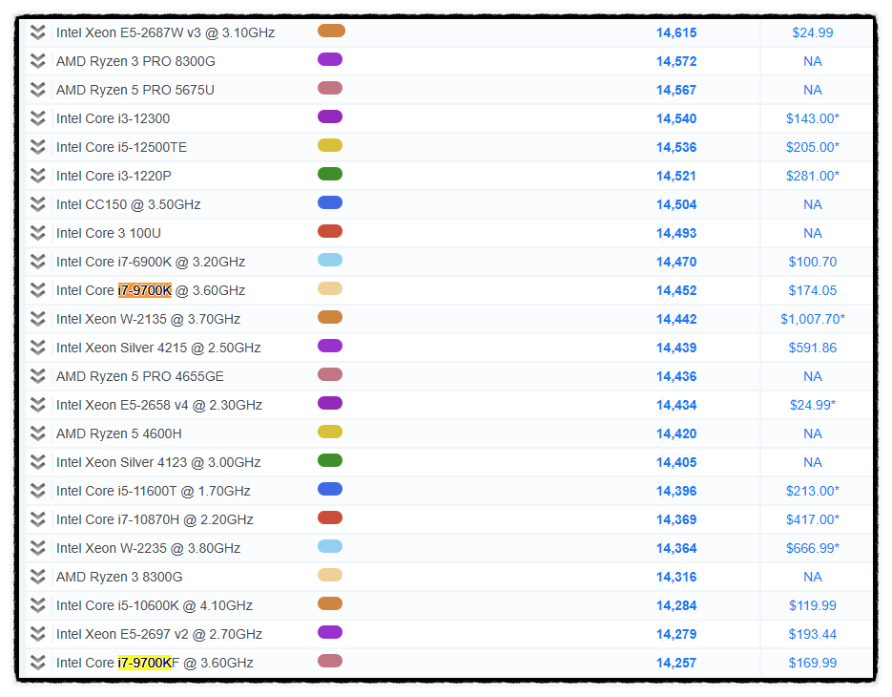
Task: Click the $1,007.70* price link
Action: 813,319
